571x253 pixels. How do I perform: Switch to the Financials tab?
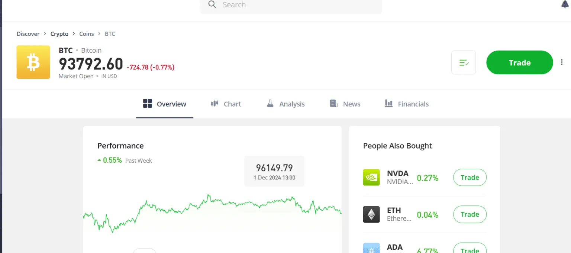pos(413,104)
